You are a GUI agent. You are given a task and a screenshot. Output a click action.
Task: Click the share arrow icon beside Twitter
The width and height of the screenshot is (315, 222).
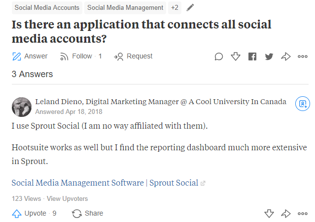(x=285, y=56)
